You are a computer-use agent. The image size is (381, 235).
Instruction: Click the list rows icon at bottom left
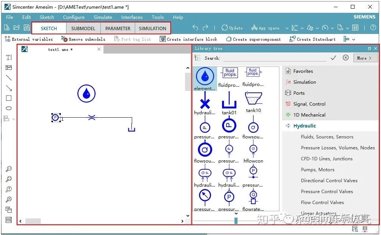[9, 220]
